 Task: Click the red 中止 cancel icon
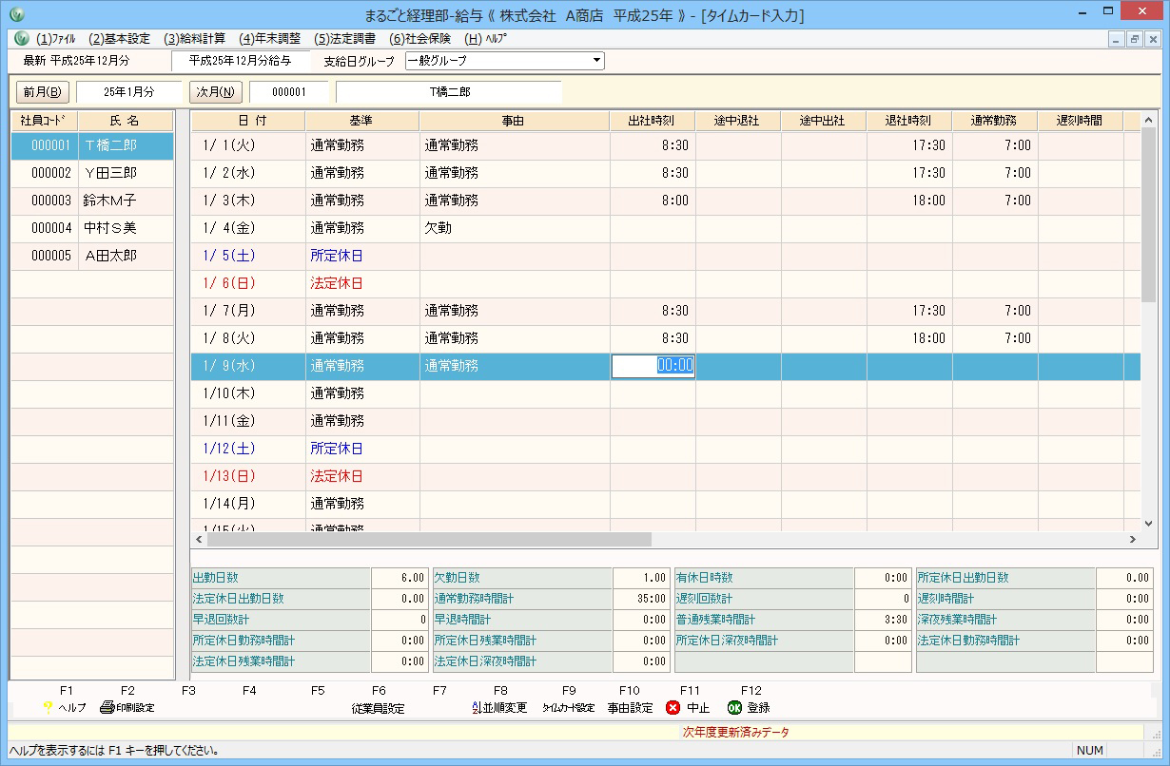[673, 707]
